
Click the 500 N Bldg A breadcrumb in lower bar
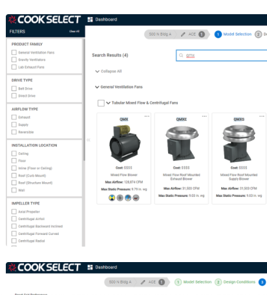120,282
